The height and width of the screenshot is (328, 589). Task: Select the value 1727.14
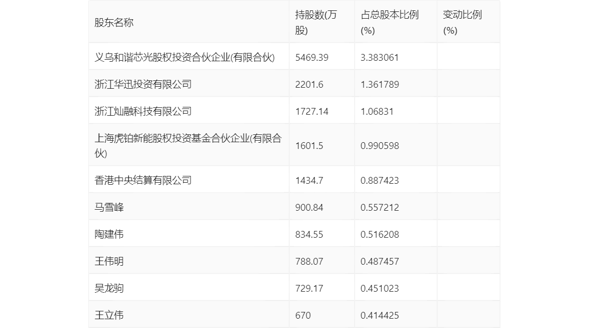312,112
